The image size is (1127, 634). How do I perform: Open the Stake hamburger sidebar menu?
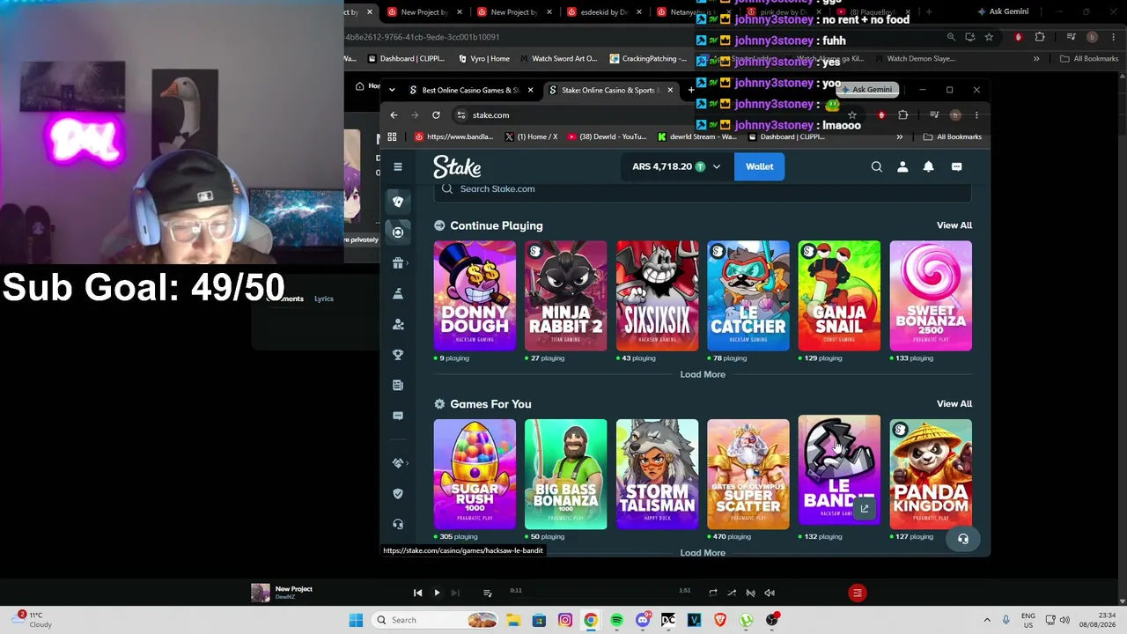tap(398, 166)
